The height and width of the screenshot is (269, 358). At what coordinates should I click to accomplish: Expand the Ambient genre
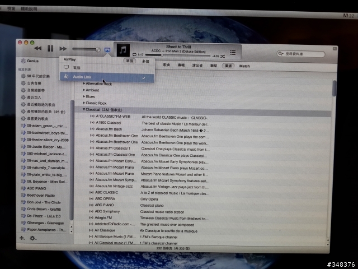coord(84,90)
